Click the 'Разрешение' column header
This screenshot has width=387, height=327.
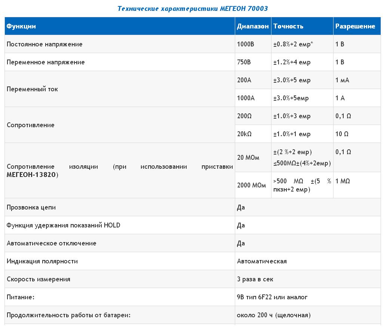click(355, 26)
